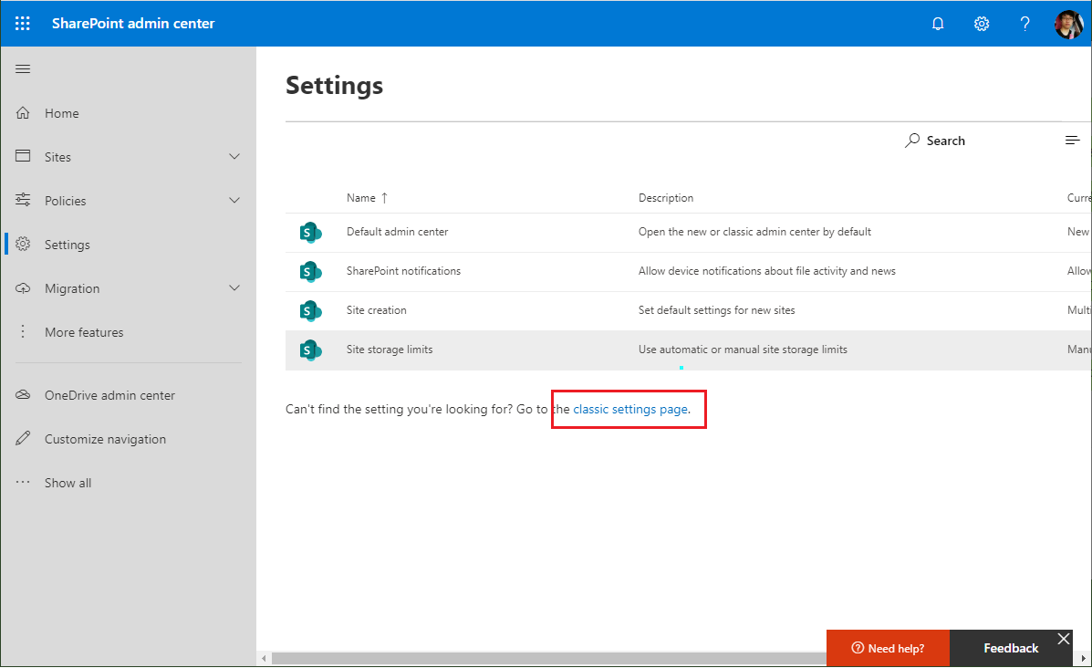Open the classic settings page link
Image resolution: width=1092 pixels, height=668 pixels.
pyautogui.click(x=630, y=409)
